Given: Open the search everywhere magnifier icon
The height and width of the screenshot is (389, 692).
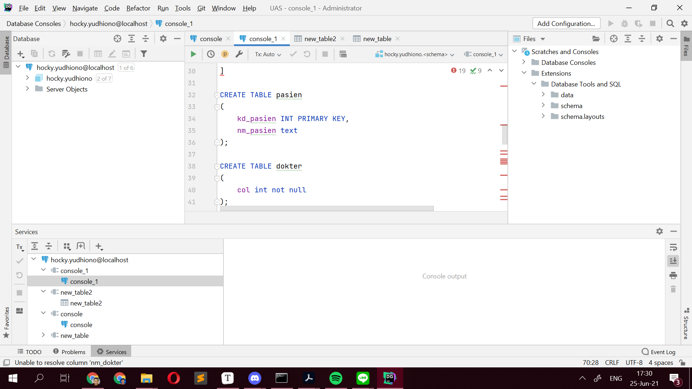Looking at the screenshot, I should [670, 23].
